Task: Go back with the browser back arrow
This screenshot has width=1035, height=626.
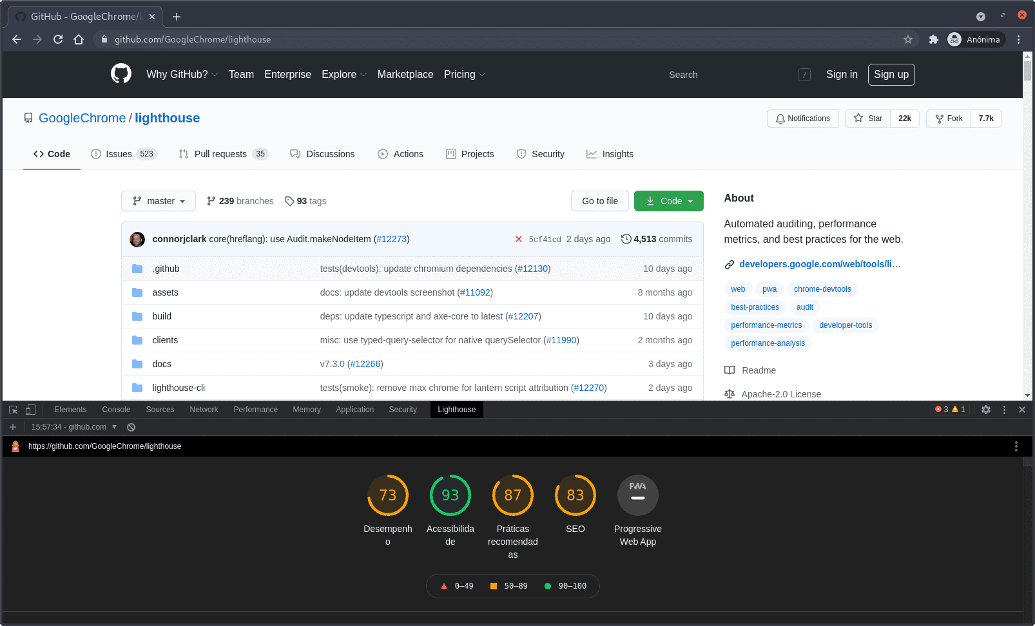Action: (x=17, y=39)
